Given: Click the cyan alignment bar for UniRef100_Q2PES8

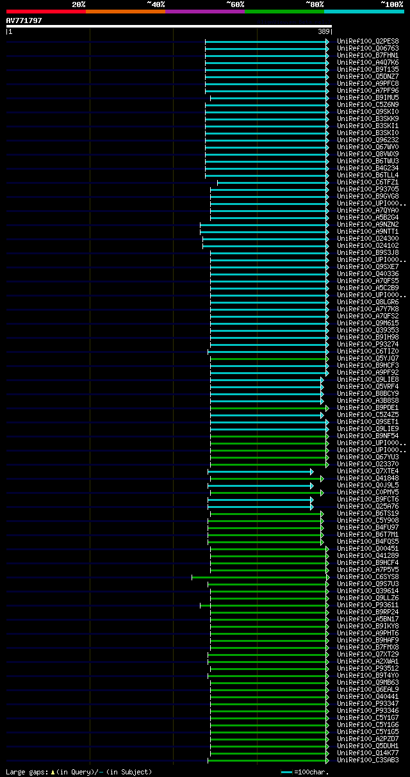Looking at the screenshot, I should [267, 42].
